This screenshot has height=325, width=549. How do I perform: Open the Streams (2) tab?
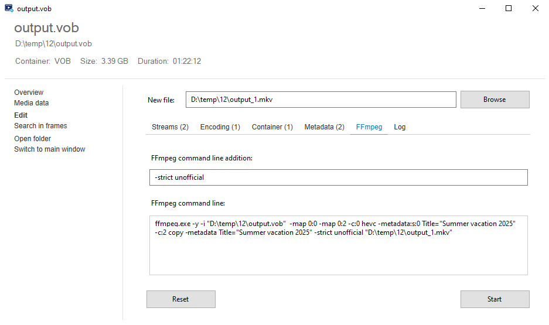click(170, 127)
